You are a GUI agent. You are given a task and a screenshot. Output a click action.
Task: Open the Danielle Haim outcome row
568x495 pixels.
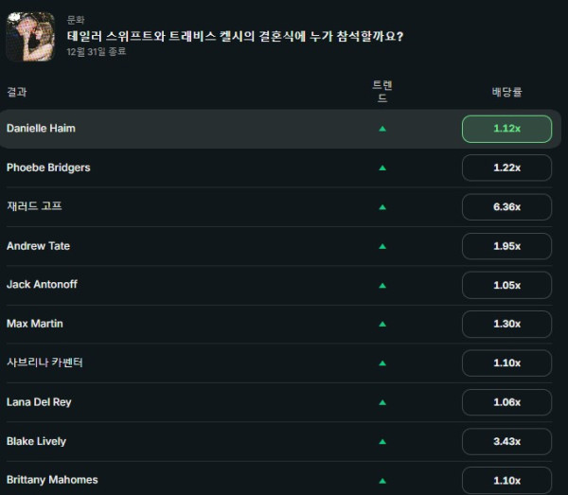coord(281,129)
